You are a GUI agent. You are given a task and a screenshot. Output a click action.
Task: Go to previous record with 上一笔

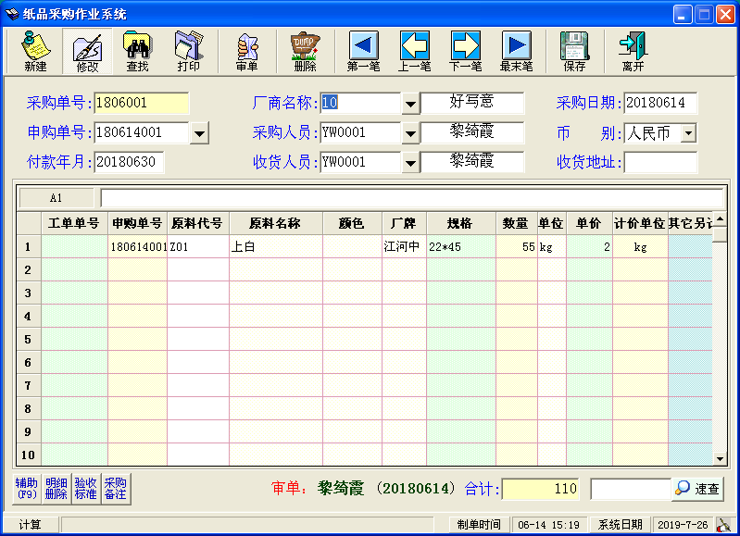coord(414,51)
